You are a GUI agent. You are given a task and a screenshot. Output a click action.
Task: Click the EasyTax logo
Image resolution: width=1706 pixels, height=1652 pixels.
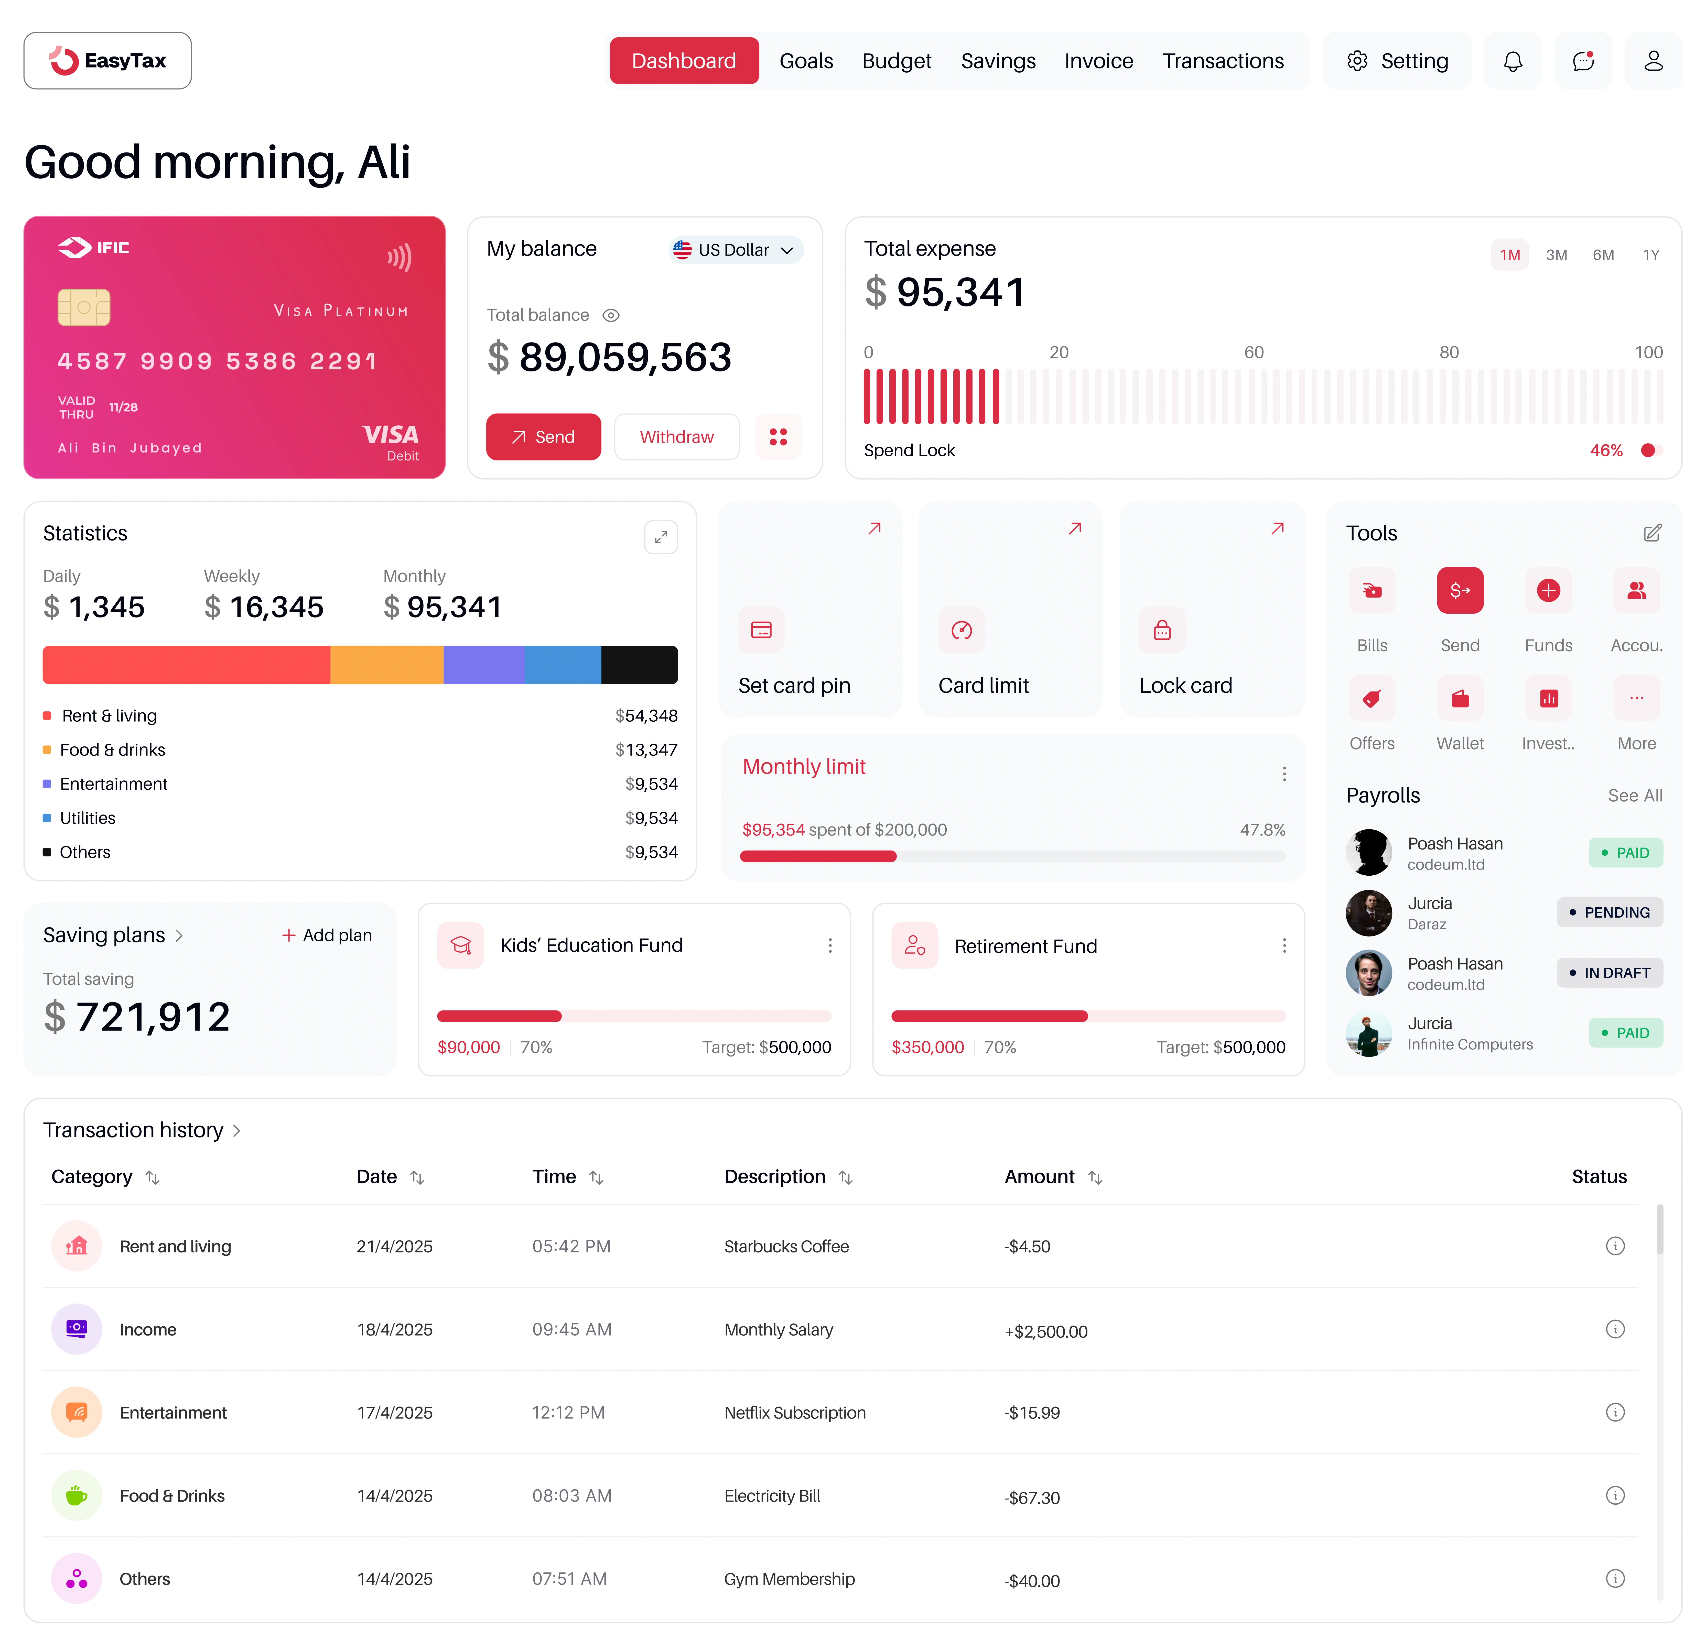(108, 61)
